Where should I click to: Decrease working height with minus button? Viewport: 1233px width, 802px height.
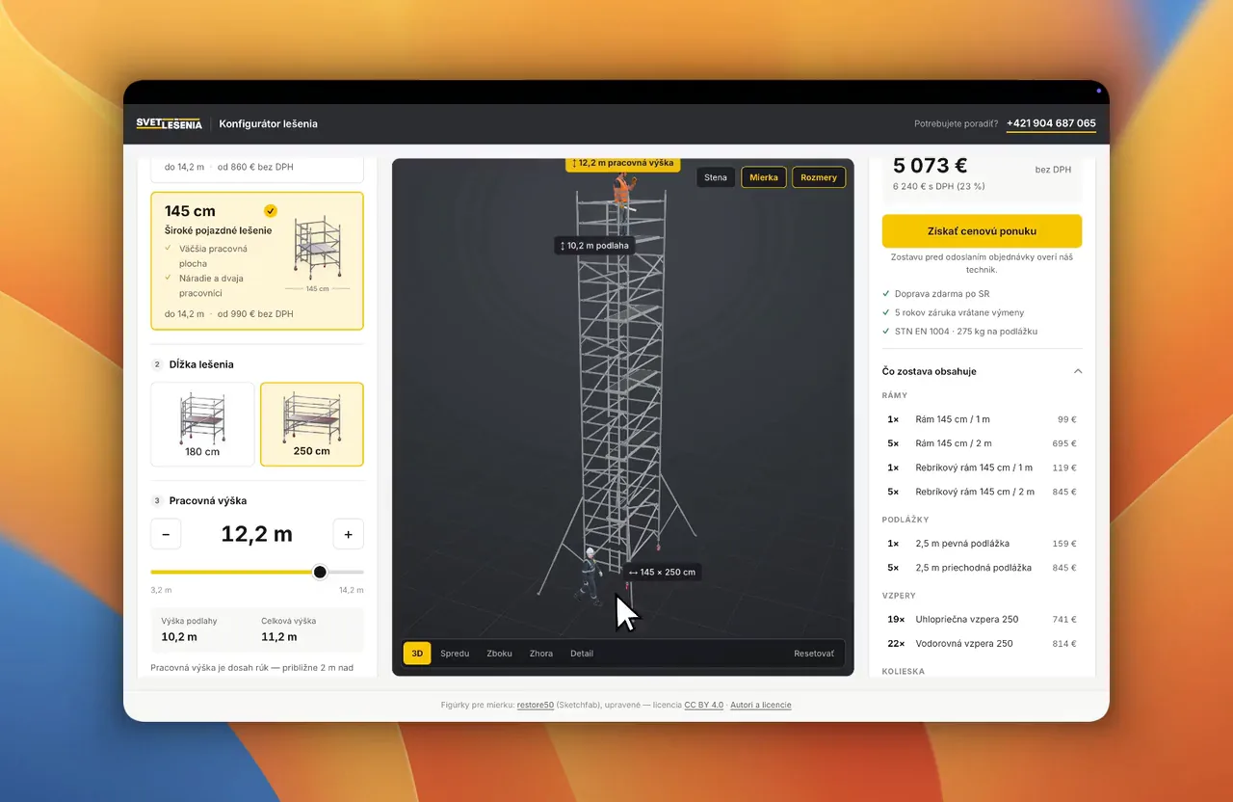click(x=166, y=534)
